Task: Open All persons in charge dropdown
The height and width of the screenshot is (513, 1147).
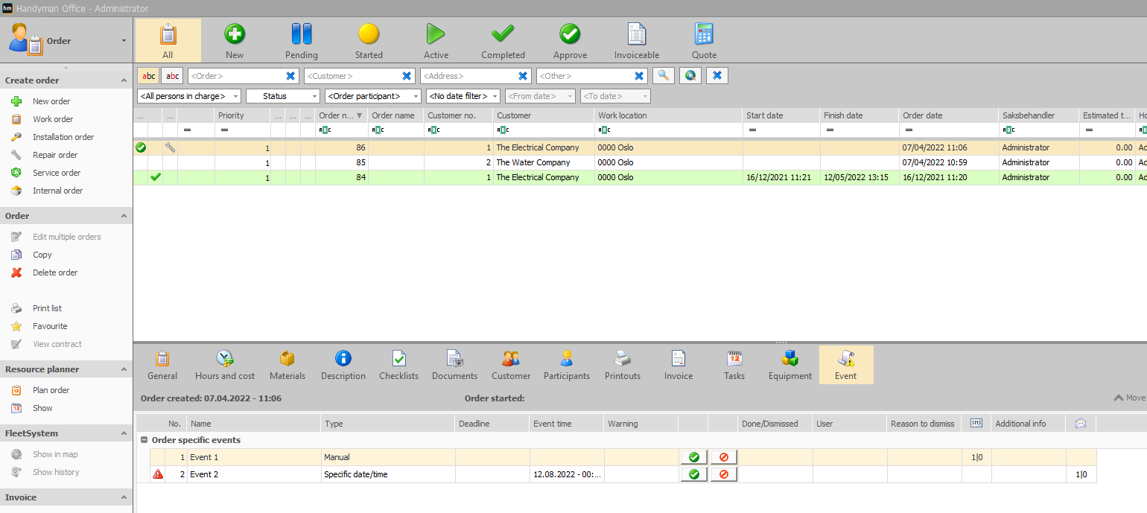Action: point(189,96)
